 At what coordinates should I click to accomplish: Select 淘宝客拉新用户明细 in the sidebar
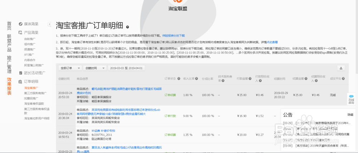[37, 118]
